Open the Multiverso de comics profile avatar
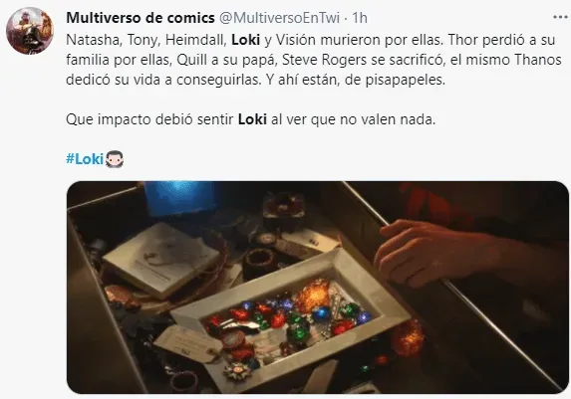This screenshot has height=399, width=571. [30, 31]
